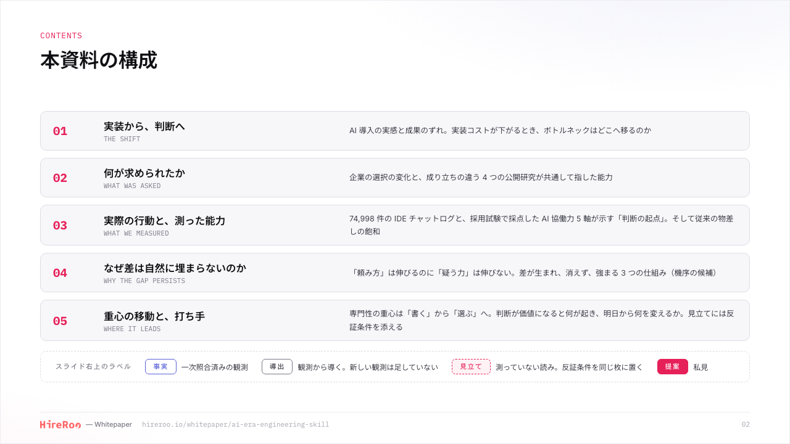Click the description starting 専門性の重心は
The image size is (790, 444).
542,320
